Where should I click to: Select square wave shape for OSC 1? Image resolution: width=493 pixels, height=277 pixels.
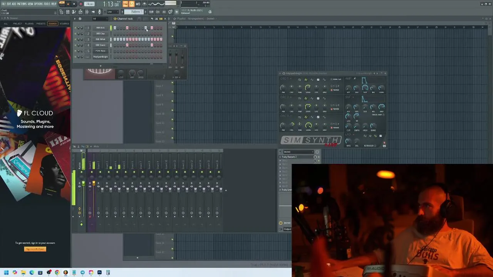click(x=300, y=80)
